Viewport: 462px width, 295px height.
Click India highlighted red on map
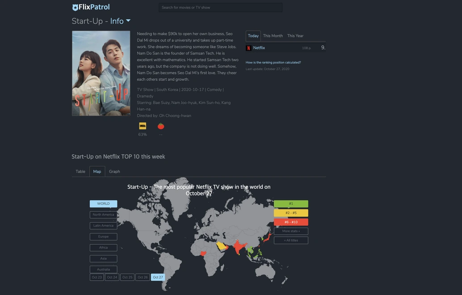[x=239, y=247]
